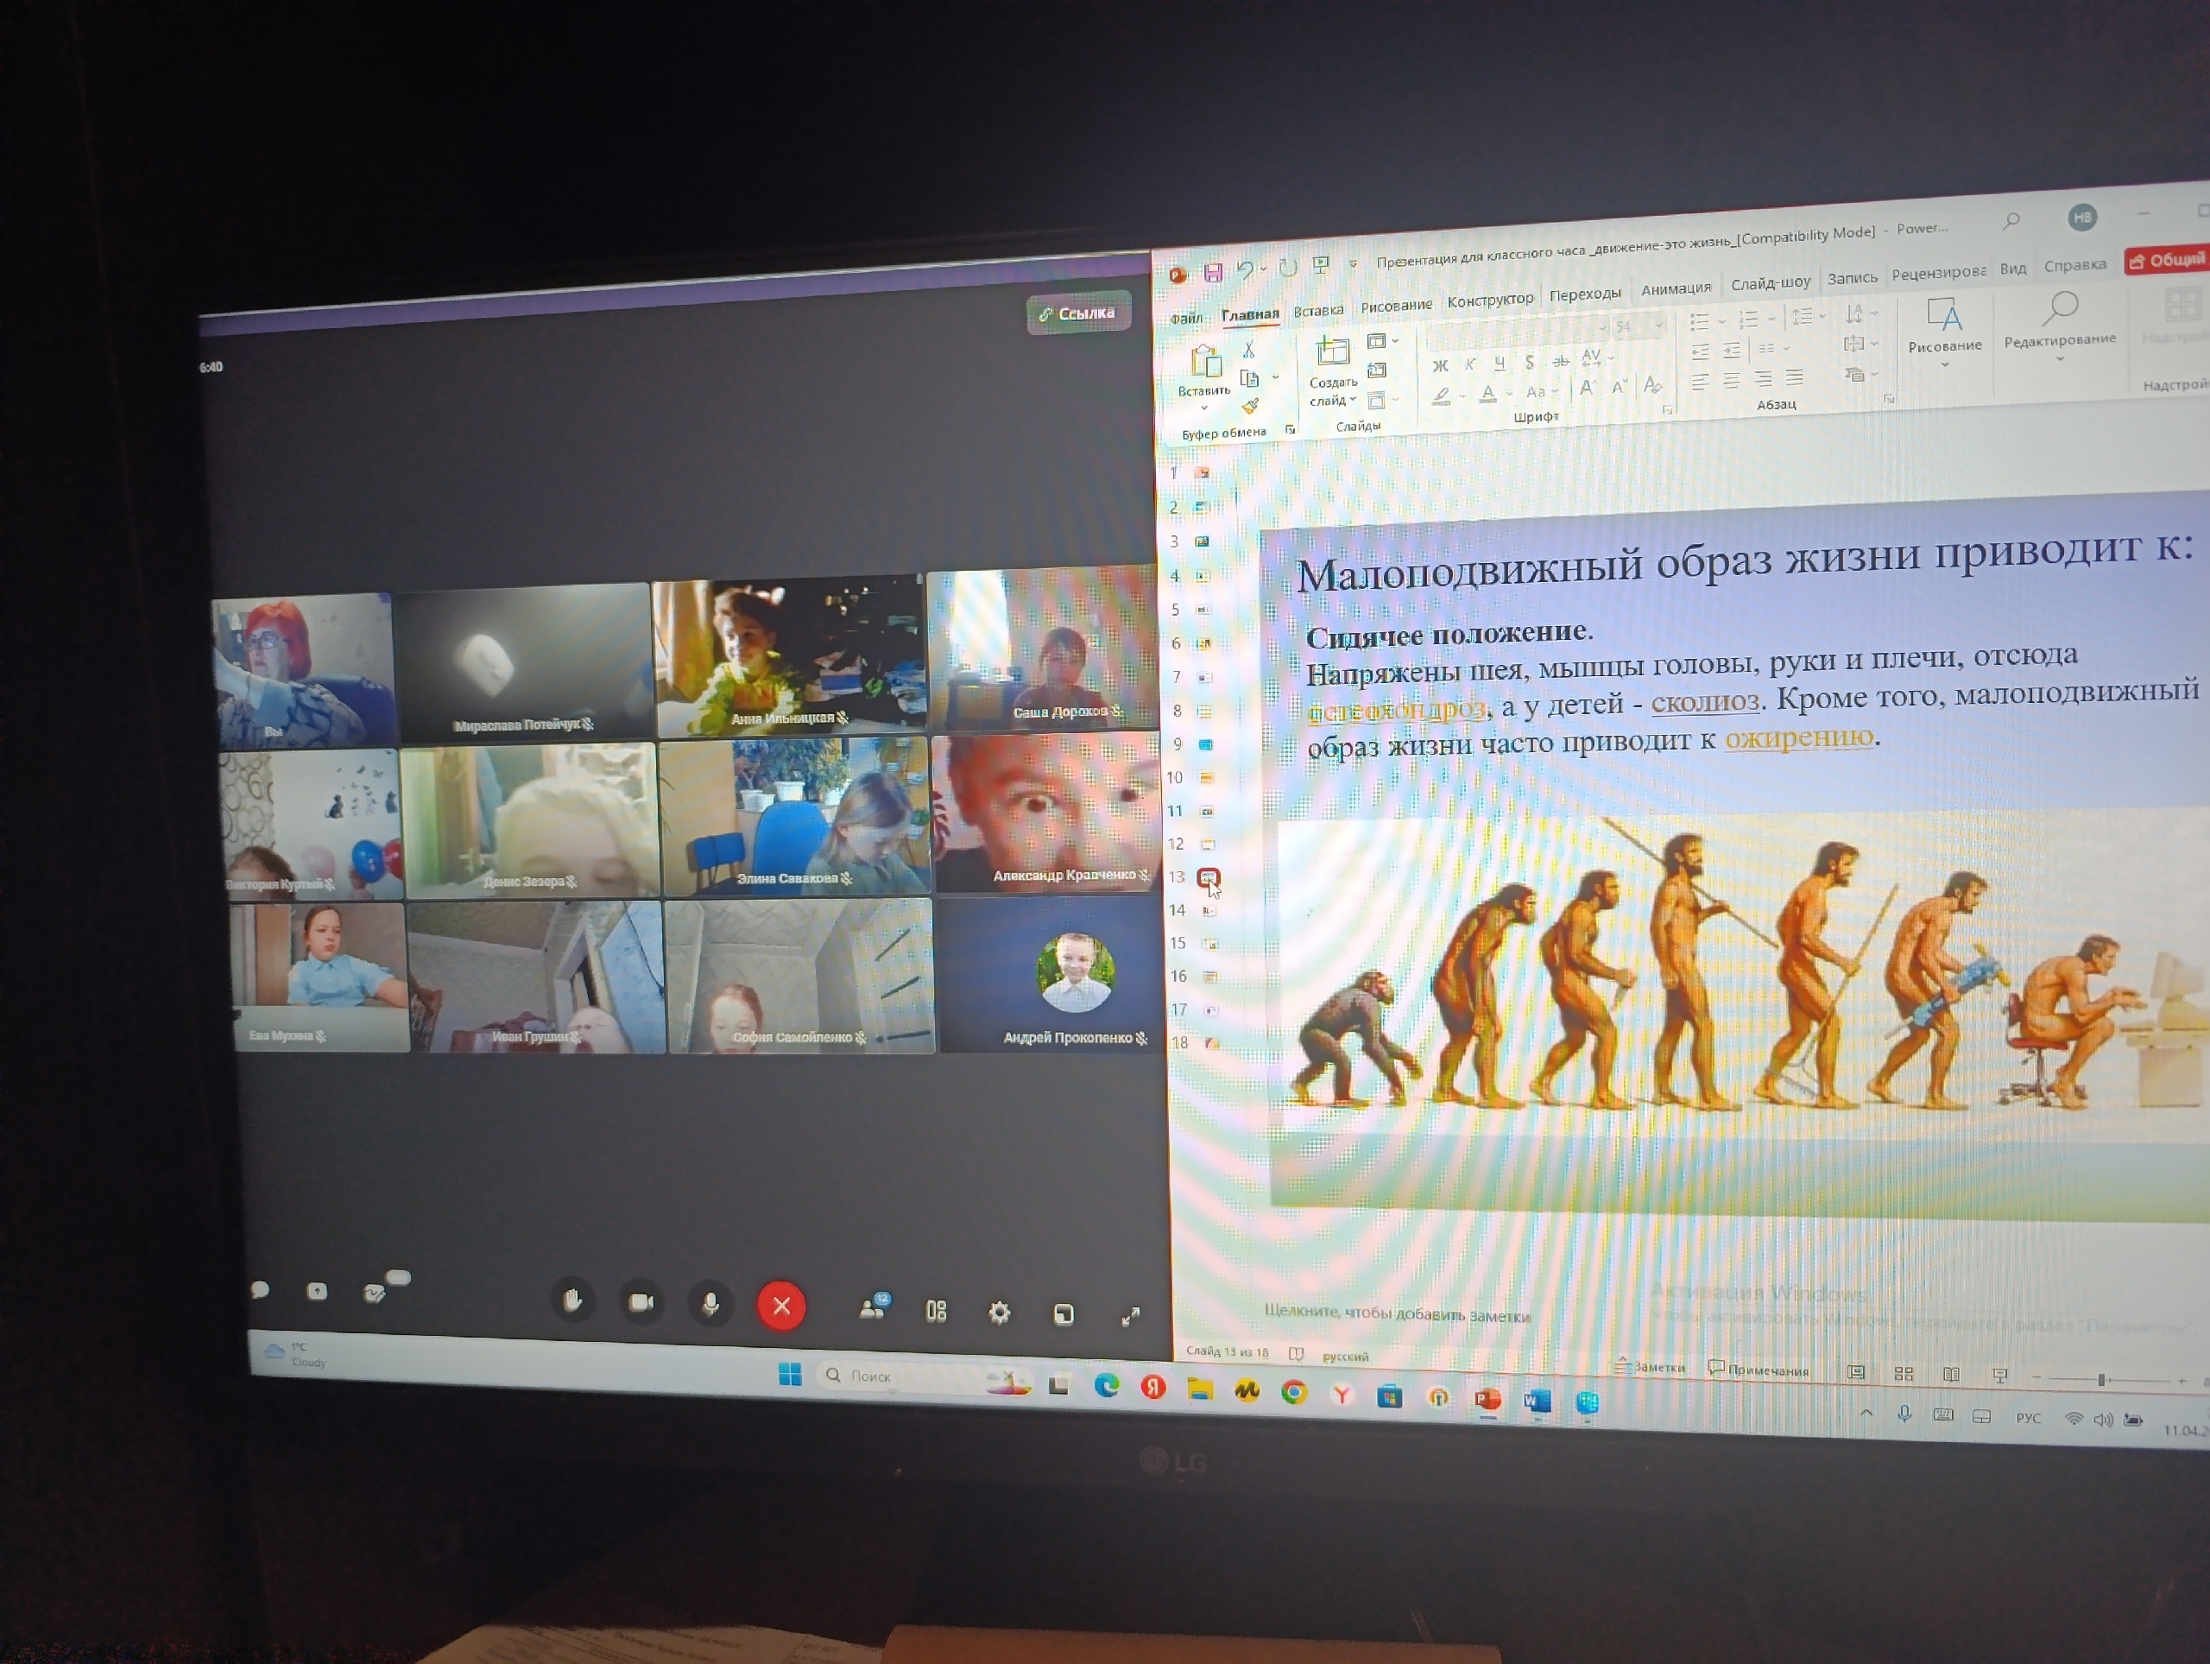Click the Redo icon in PowerPoint
This screenshot has height=1664, width=2210.
click(1288, 268)
